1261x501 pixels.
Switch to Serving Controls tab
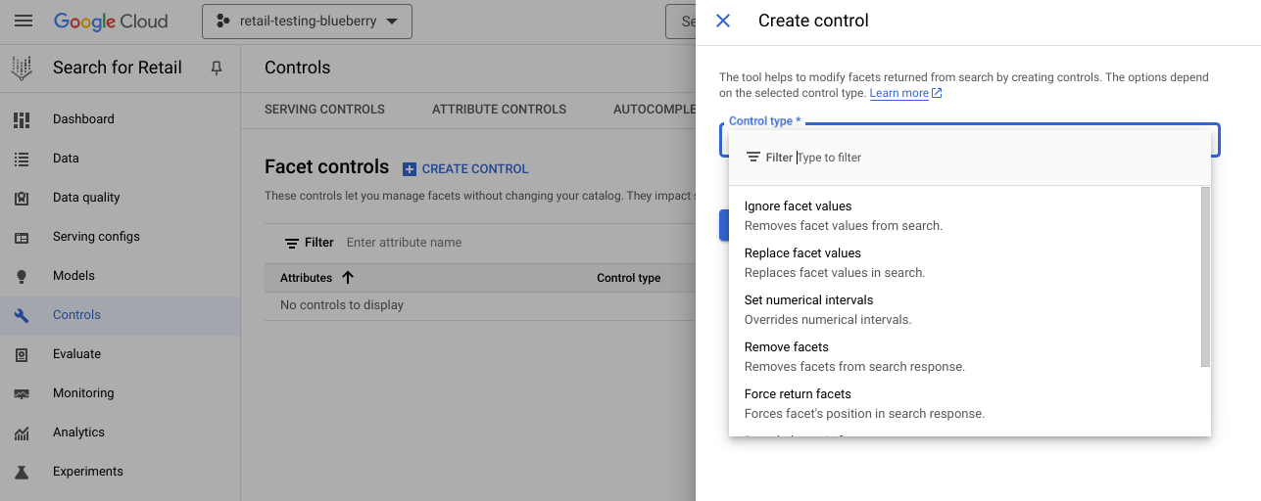(324, 110)
